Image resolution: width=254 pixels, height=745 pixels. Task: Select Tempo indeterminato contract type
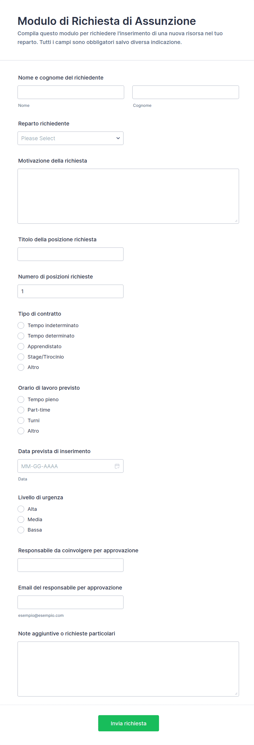tap(21, 325)
